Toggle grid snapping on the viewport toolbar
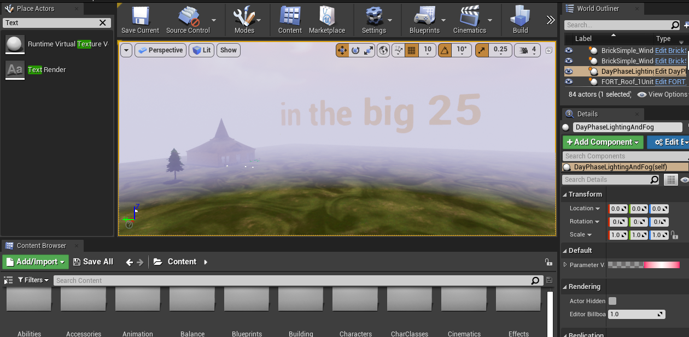The image size is (689, 337). pos(412,50)
